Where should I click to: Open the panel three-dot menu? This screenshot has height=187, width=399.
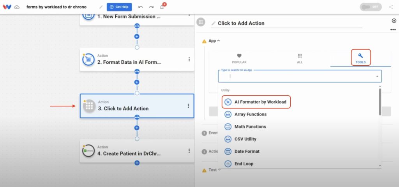(x=393, y=30)
